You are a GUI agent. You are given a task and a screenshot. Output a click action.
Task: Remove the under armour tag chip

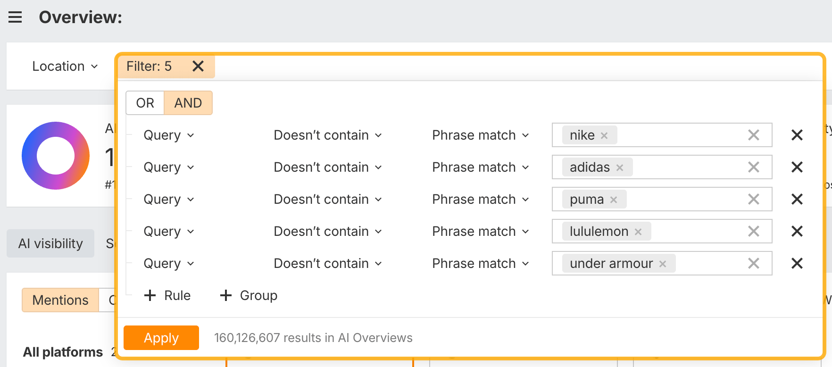663,264
